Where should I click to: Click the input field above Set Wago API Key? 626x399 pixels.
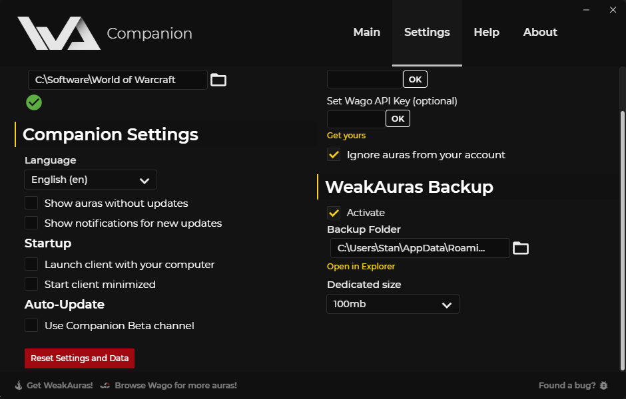click(x=365, y=79)
